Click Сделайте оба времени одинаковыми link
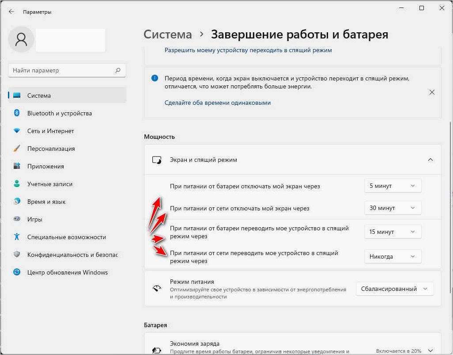Viewport: 453px width, 355px height. (218, 103)
